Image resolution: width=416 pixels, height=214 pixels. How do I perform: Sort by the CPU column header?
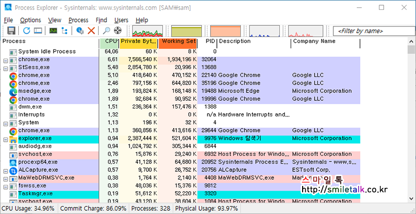pos(109,43)
